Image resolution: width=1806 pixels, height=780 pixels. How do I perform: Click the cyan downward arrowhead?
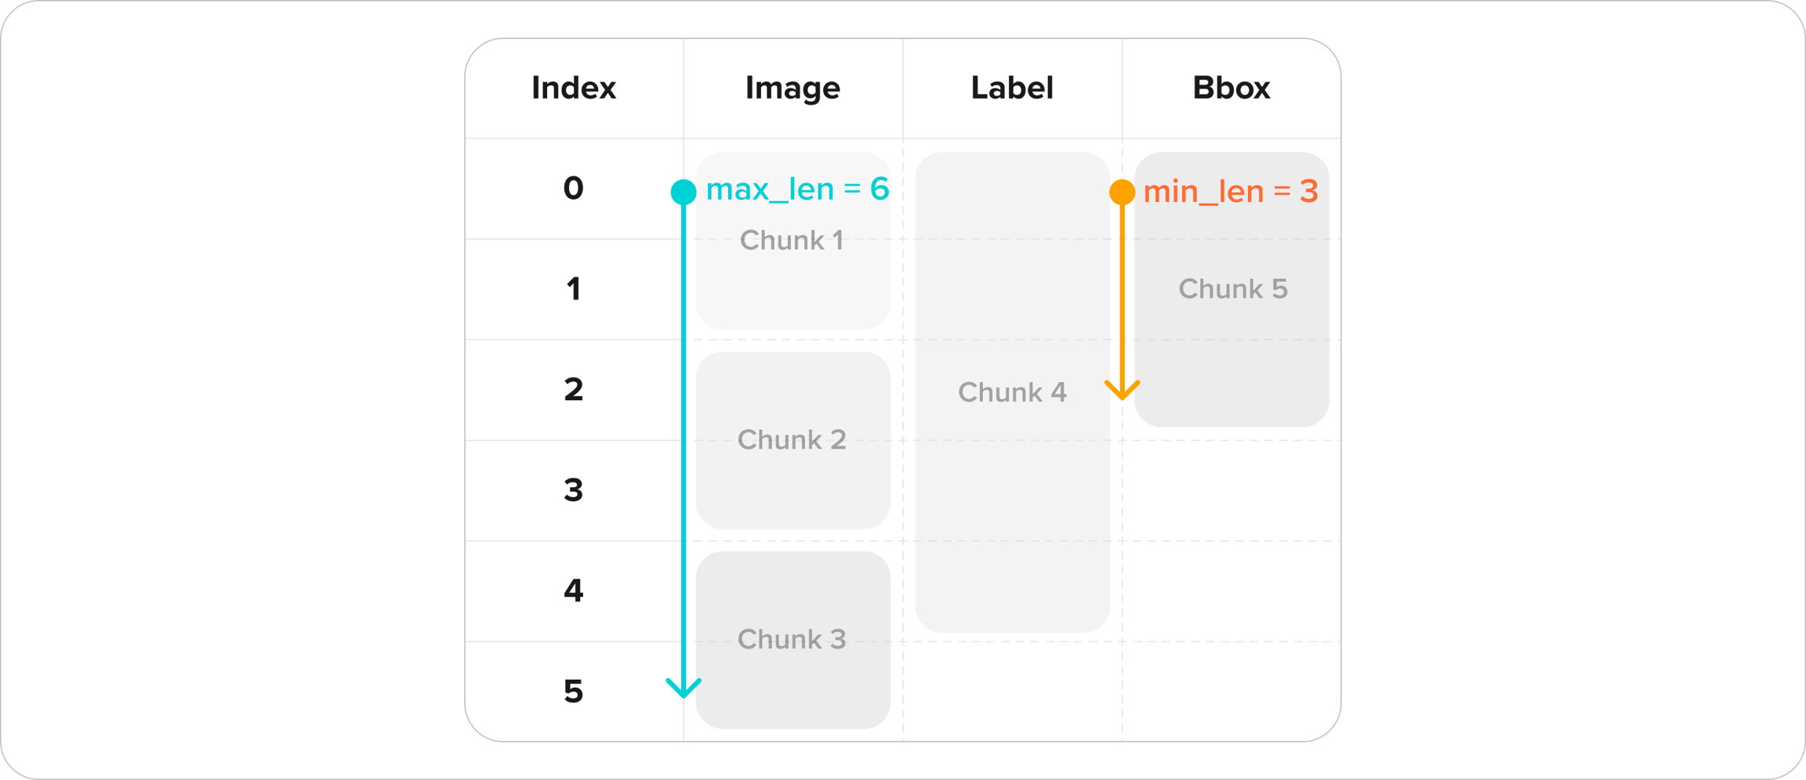[684, 688]
